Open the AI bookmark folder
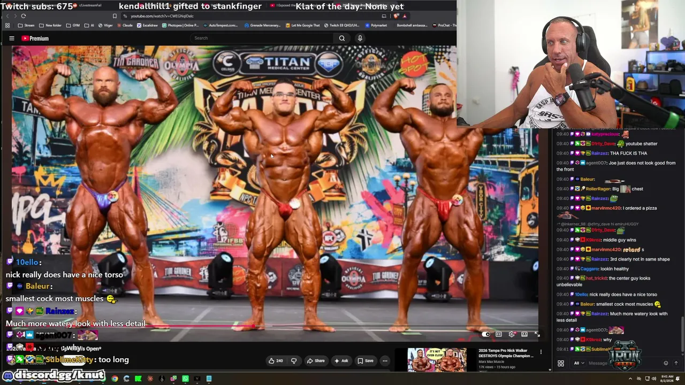Image resolution: width=685 pixels, height=385 pixels. tap(89, 25)
